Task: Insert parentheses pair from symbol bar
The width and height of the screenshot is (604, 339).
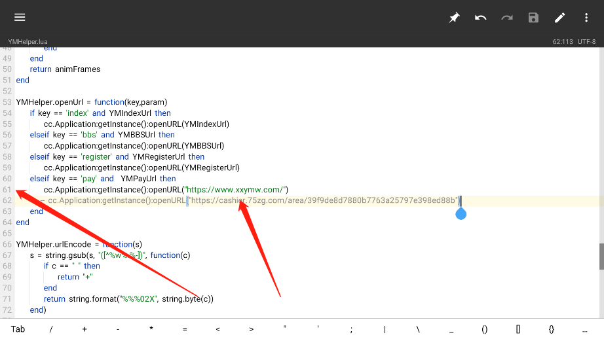Action: click(485, 329)
